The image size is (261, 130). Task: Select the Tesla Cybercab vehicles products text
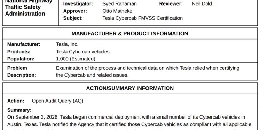tap(83, 52)
